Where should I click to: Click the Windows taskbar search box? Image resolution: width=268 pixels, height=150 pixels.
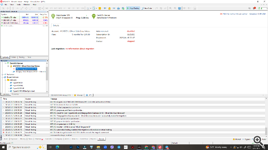click(27, 147)
